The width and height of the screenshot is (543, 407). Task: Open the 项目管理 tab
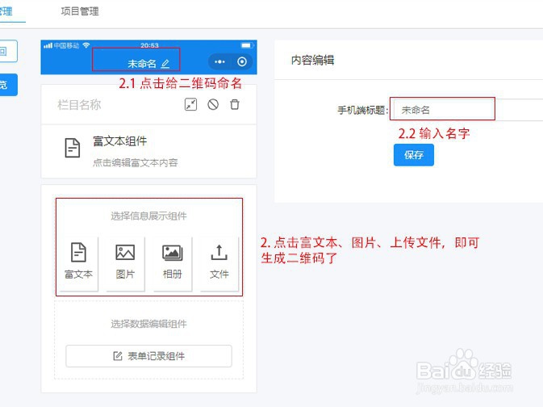click(x=80, y=11)
